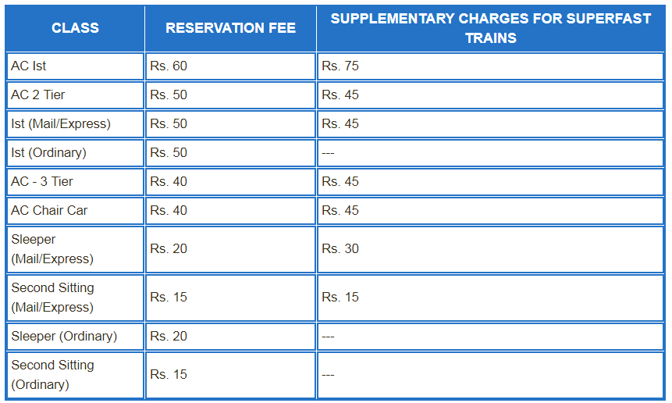Select the Sleeper (Mail/Express) class cell

click(75, 249)
